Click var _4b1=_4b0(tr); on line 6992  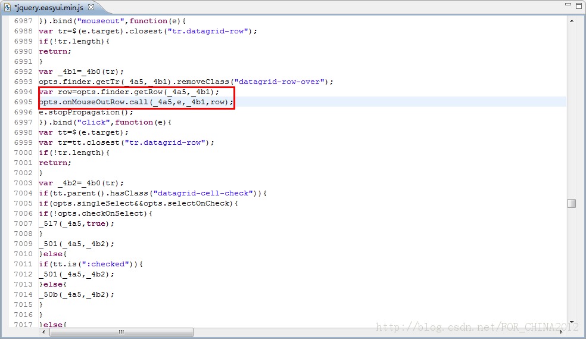point(81,71)
